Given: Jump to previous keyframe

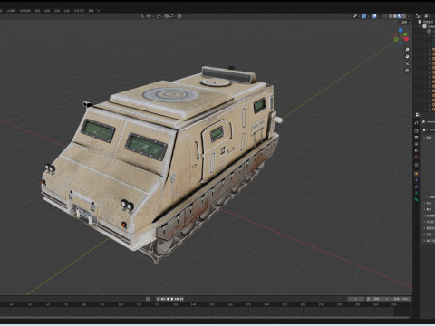Looking at the screenshot, I should coord(163,299).
